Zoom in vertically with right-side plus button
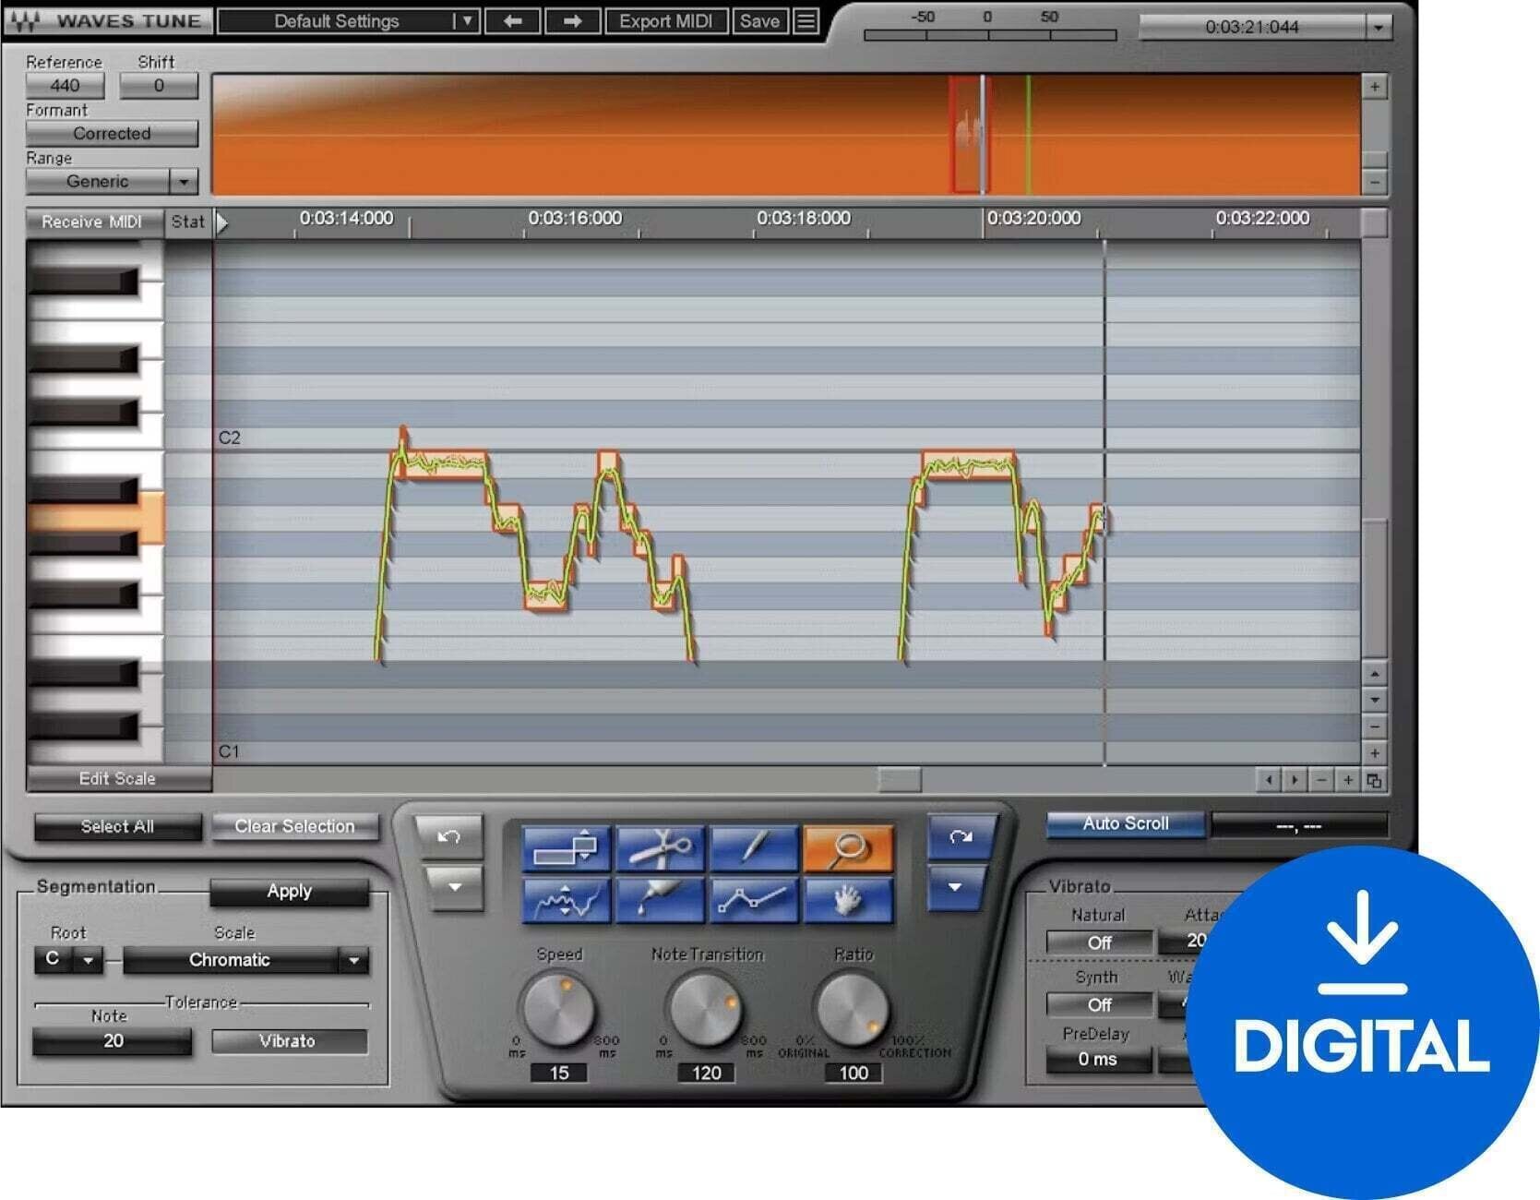The width and height of the screenshot is (1540, 1200). pyautogui.click(x=1375, y=753)
